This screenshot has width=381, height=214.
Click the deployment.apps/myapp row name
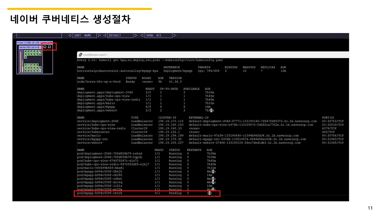pyautogui.click(x=96, y=107)
